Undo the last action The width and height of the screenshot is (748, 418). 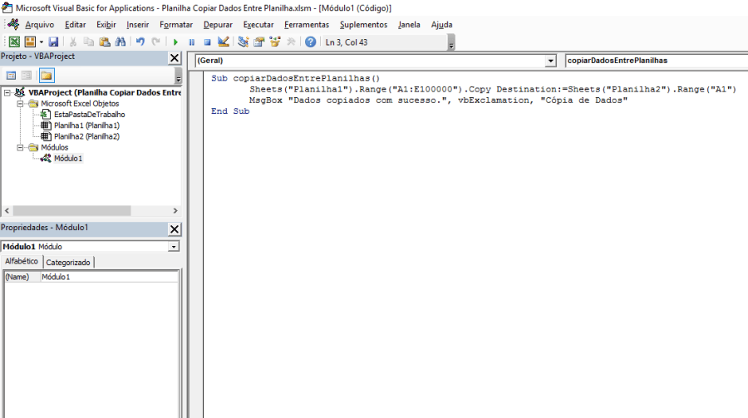[x=140, y=42]
